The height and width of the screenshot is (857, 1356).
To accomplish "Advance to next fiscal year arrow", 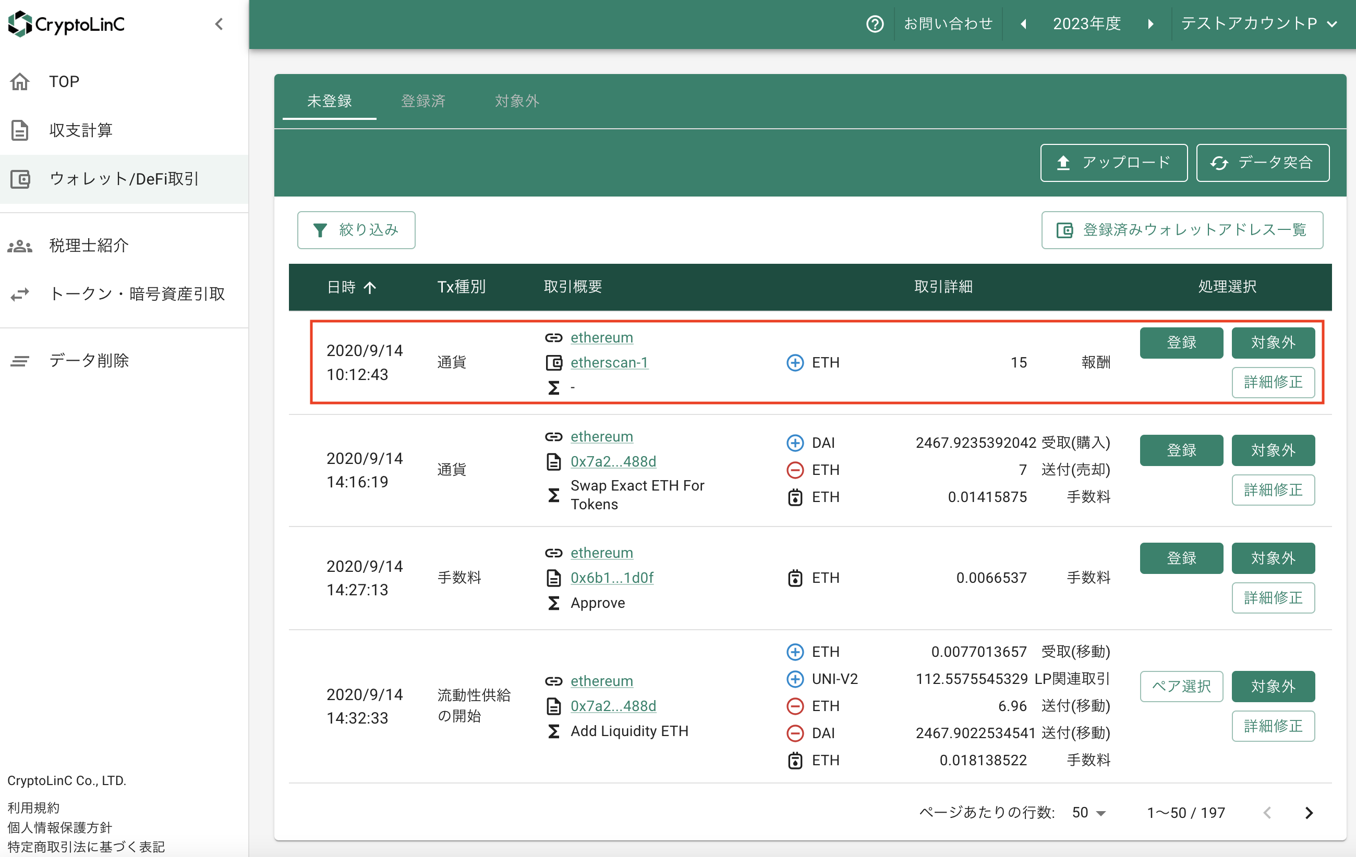I will coord(1151,23).
